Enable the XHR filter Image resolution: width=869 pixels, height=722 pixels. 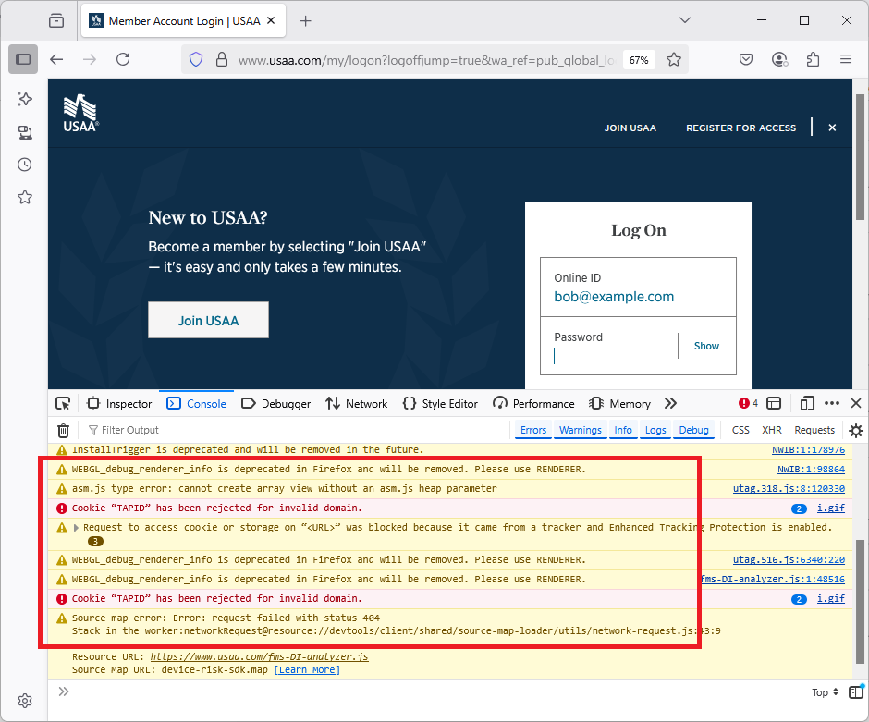click(x=771, y=430)
